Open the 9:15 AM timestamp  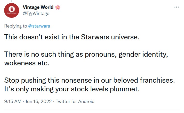13,101
